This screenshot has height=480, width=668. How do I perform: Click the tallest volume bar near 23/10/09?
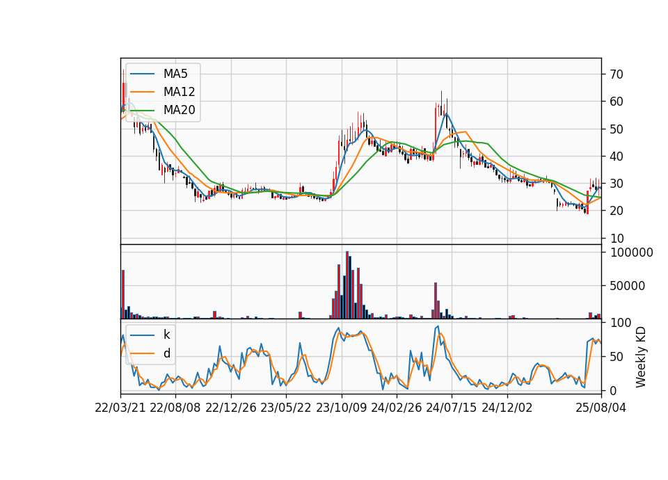coord(347,285)
